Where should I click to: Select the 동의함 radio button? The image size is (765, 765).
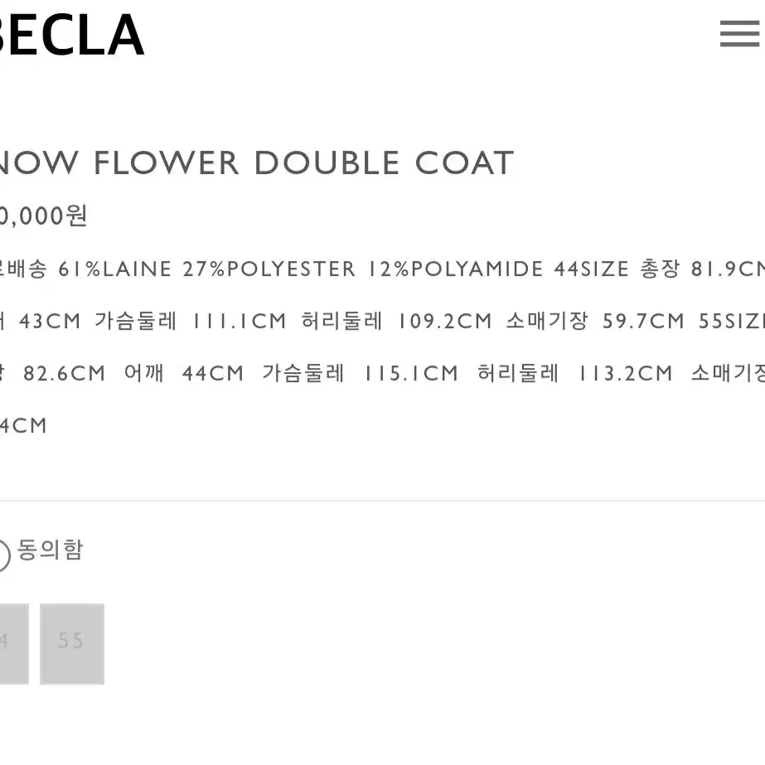[4, 554]
